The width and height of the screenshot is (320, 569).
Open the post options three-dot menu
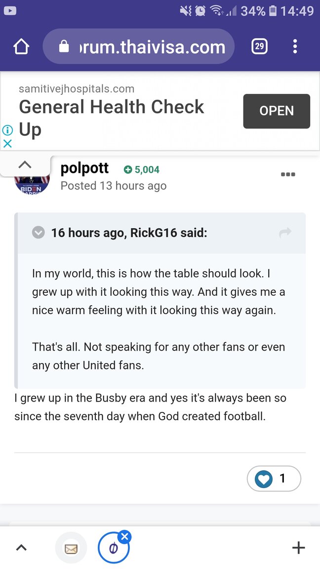coord(287,174)
